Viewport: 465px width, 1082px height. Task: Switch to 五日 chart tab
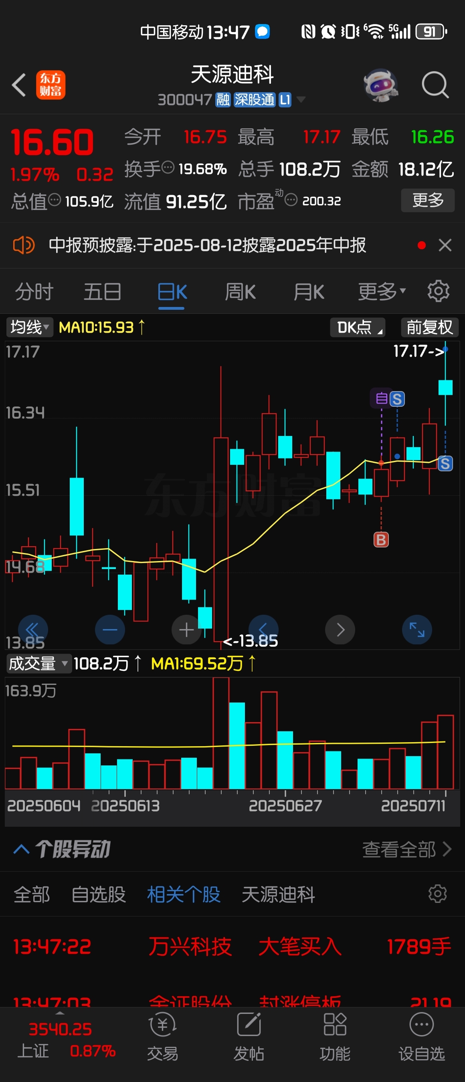[x=103, y=291]
